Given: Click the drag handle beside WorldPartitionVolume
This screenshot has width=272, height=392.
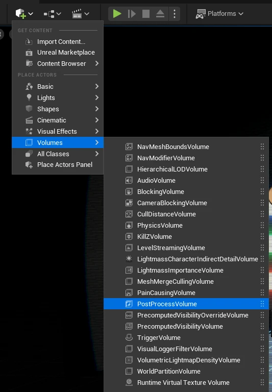Looking at the screenshot, I should click(262, 371).
